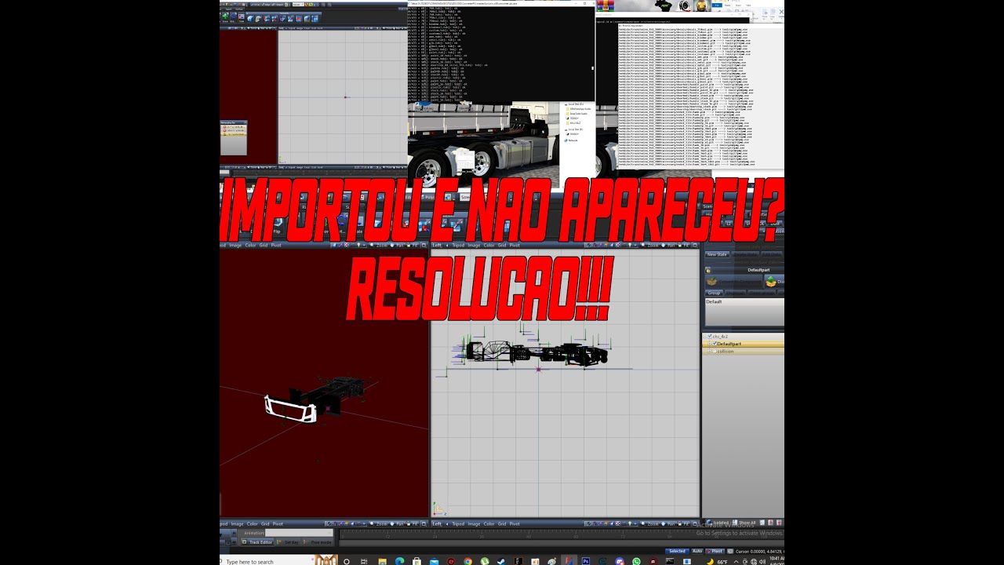Open File Explorer from taskbar
This screenshot has height=565, width=1004.
[383, 561]
